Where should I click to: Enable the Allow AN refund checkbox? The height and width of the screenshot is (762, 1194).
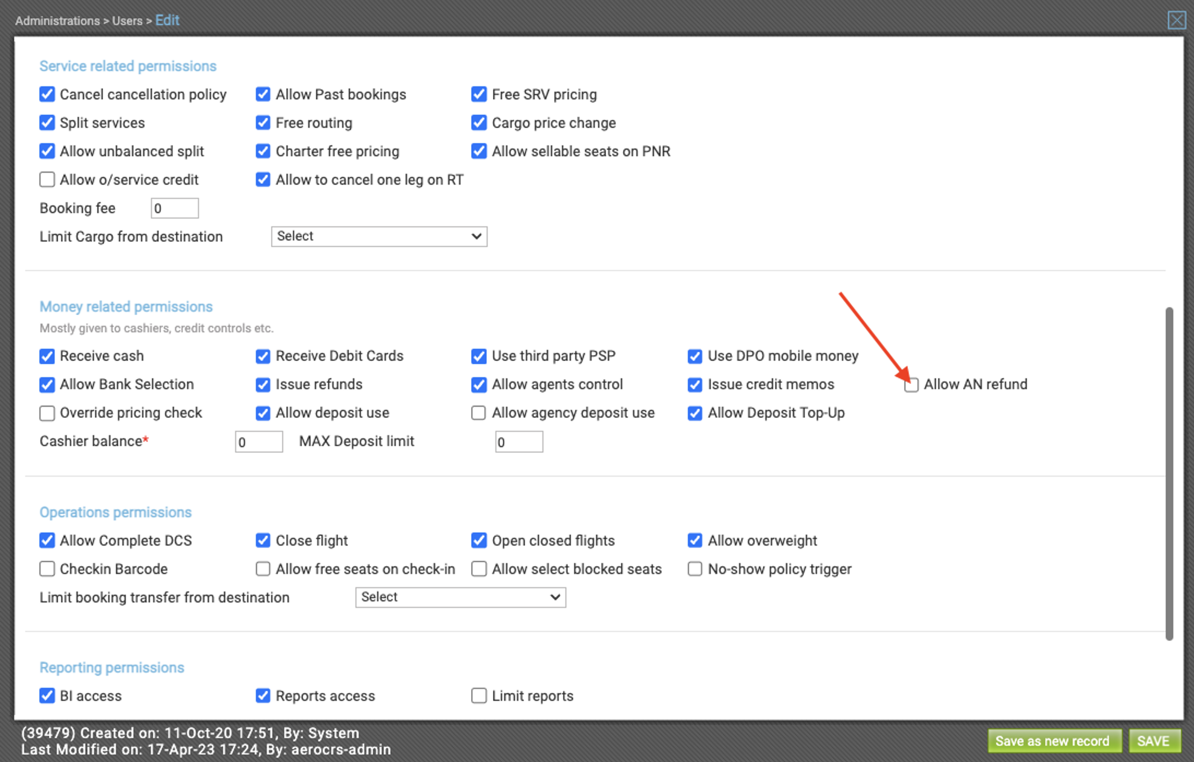point(911,385)
